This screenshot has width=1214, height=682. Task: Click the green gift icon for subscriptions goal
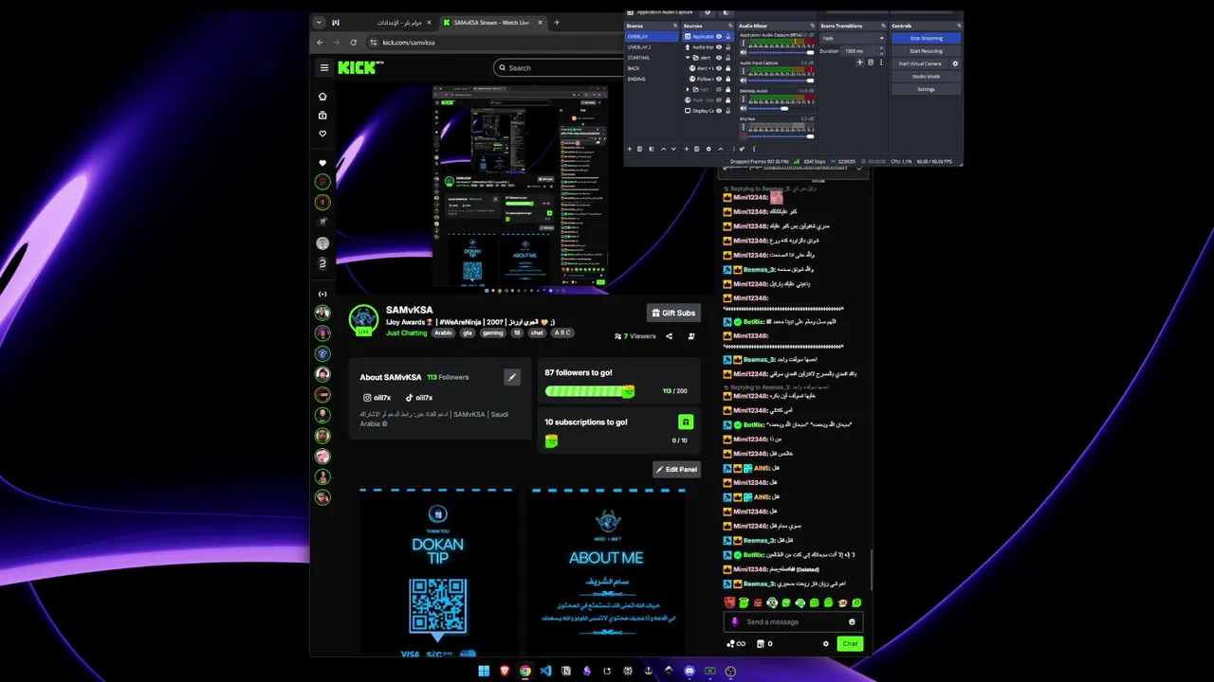pos(686,422)
